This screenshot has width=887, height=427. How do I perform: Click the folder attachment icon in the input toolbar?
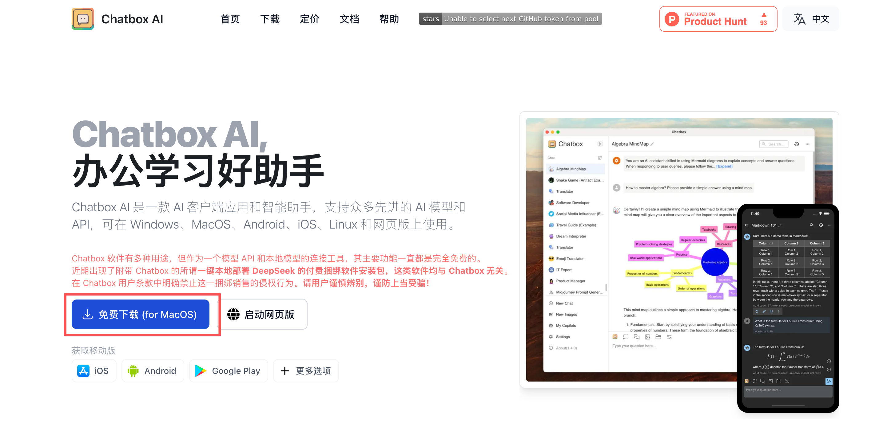tap(658, 337)
